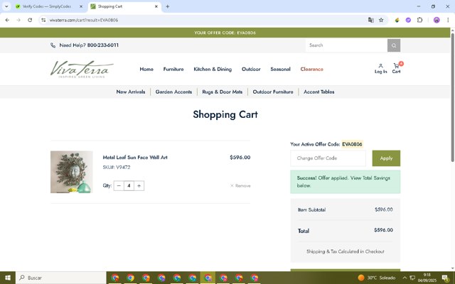Click the browser back arrow
Image resolution: width=455 pixels, height=284 pixels.
pyautogui.click(x=7, y=20)
